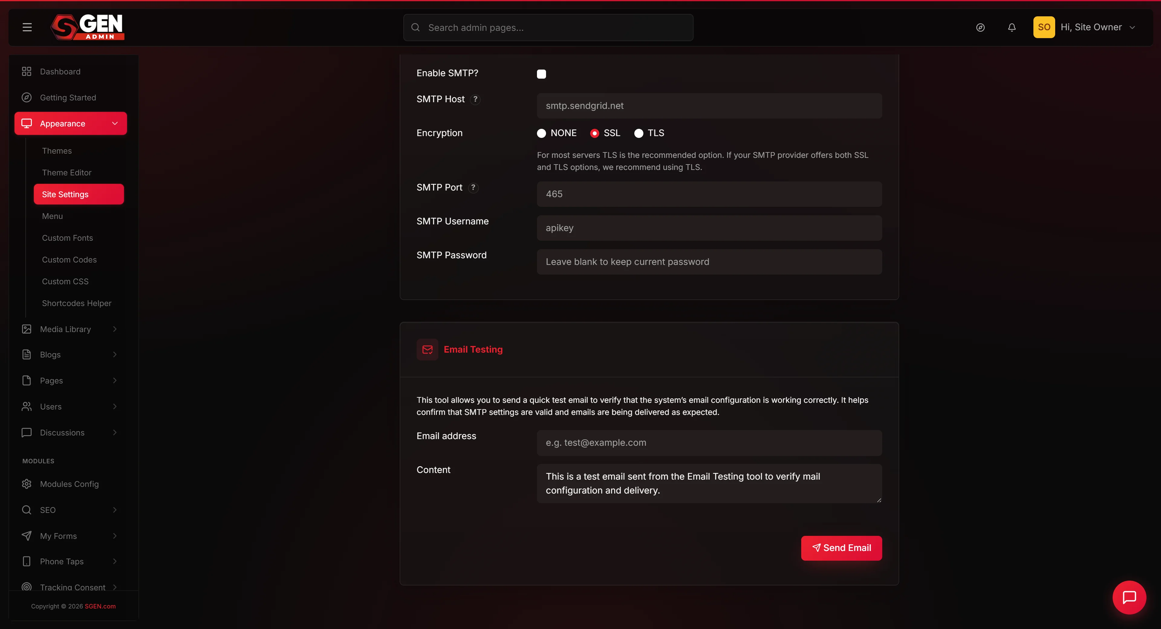Open Custom CSS in the sidebar

[65, 281]
